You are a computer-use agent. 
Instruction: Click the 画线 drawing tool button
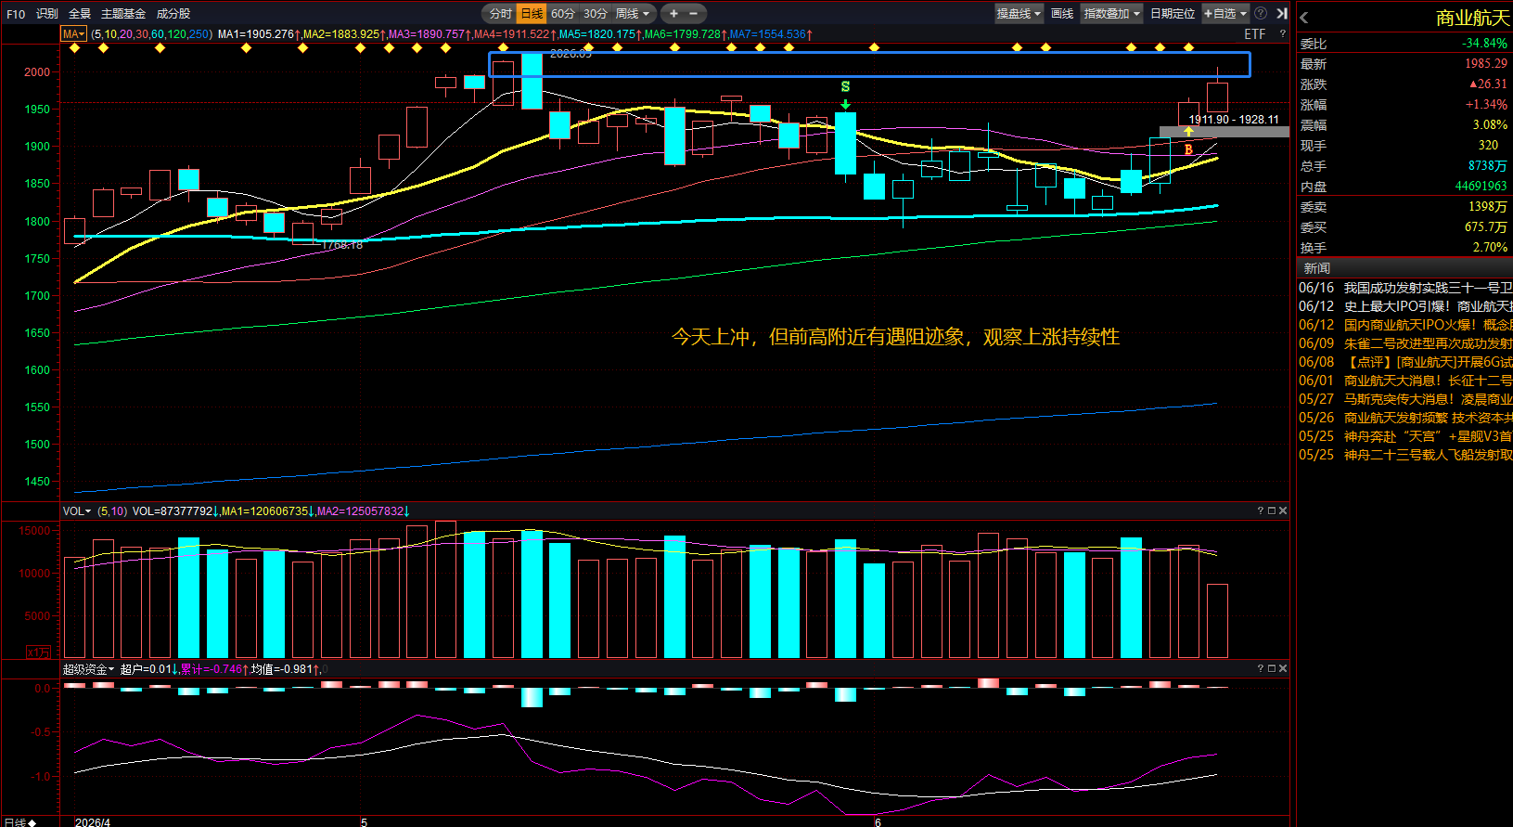click(1062, 14)
